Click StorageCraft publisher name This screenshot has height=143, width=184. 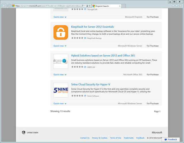pos(92,9)
